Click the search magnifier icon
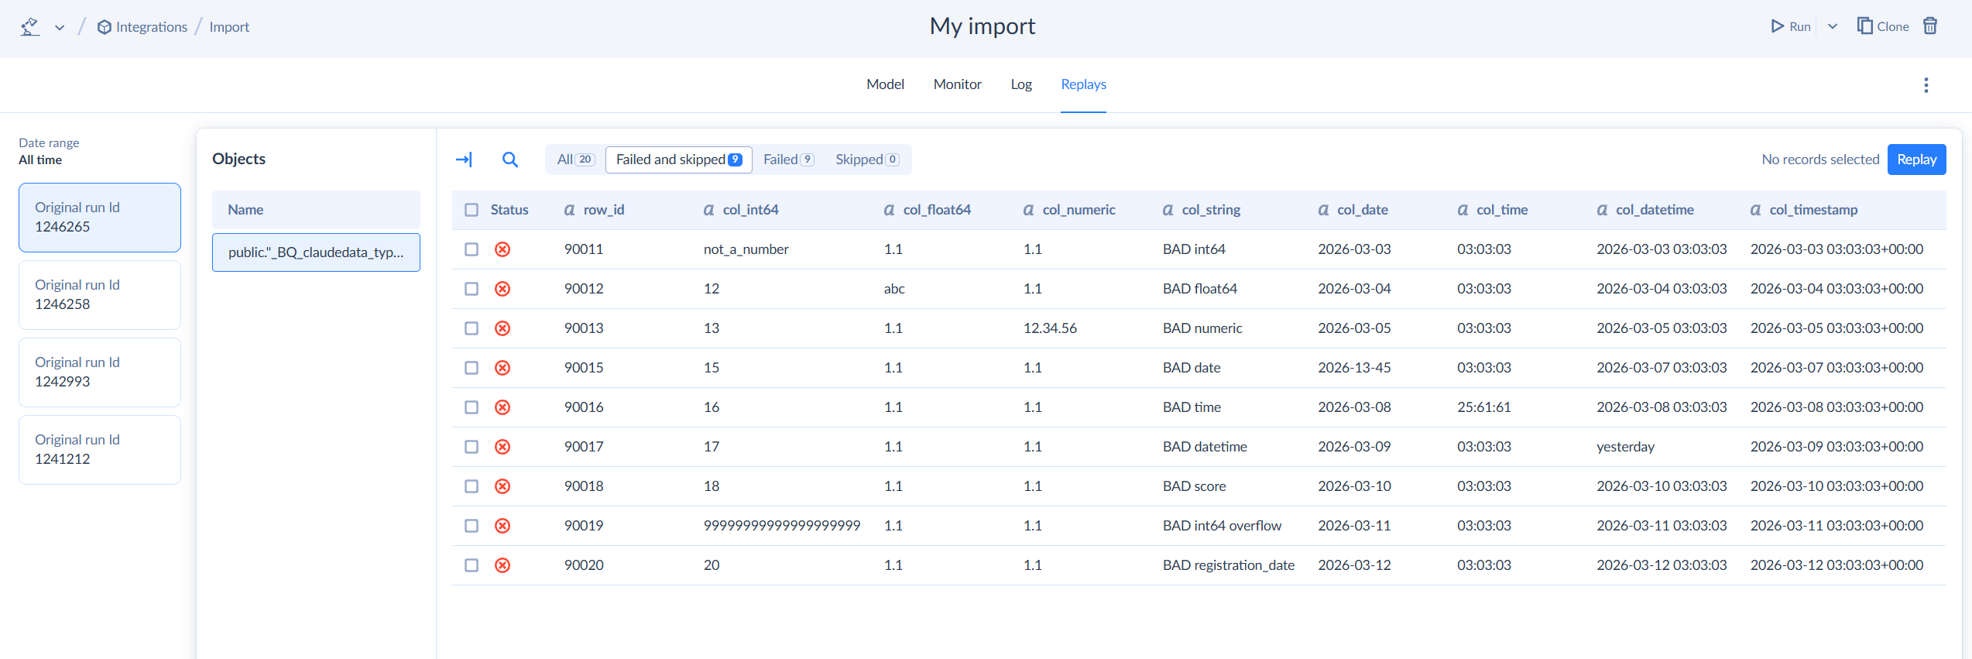Viewport: 1972px width, 659px height. 510,160
